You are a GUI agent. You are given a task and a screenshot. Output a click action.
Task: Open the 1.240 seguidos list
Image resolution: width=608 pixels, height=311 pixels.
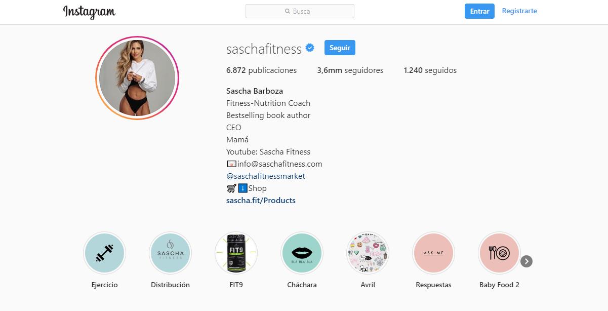pyautogui.click(x=430, y=70)
